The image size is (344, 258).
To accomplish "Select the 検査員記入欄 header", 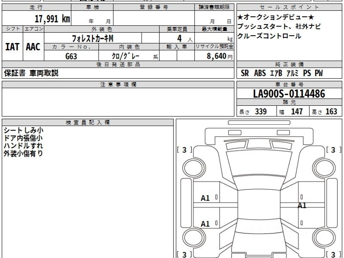I will (88, 122).
